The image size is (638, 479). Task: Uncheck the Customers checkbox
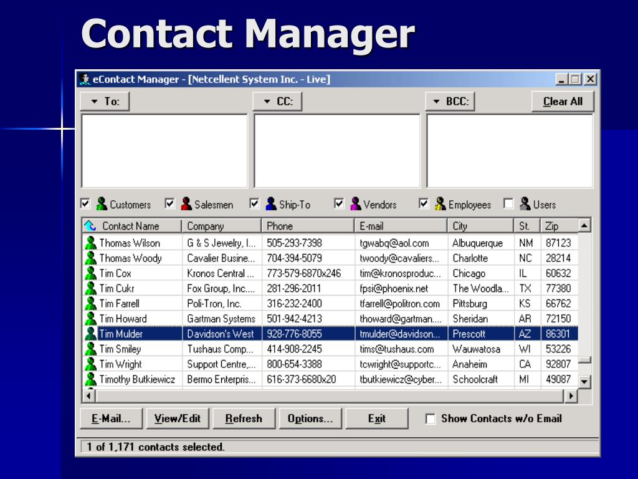pos(85,204)
